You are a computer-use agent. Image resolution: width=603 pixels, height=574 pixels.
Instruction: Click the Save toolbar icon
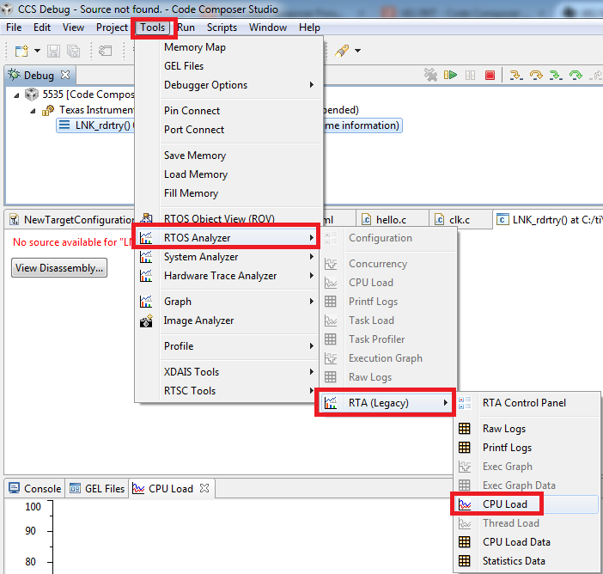pyautogui.click(x=53, y=51)
